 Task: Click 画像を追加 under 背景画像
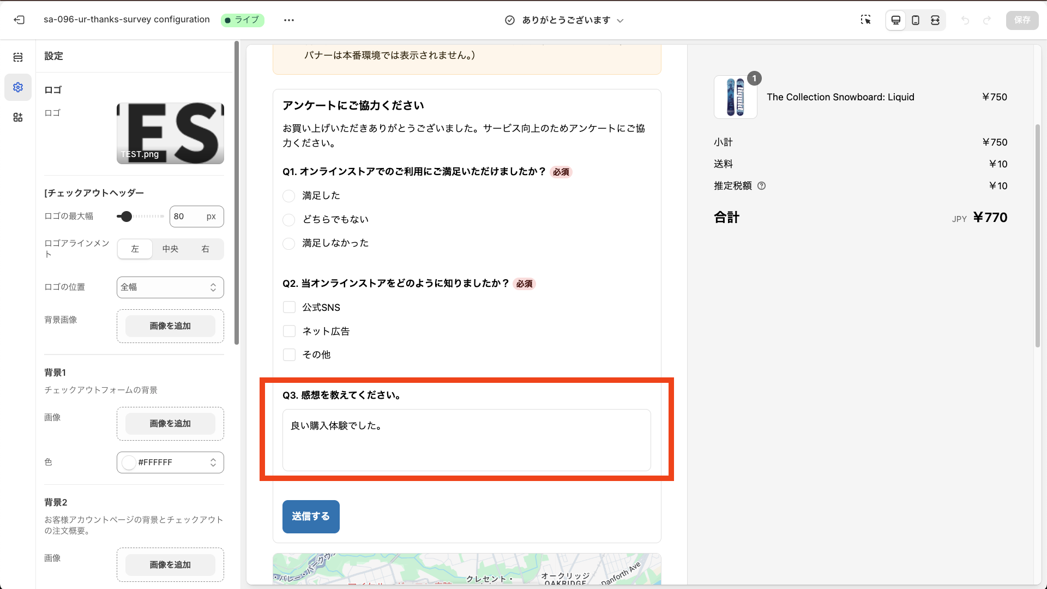[170, 326]
